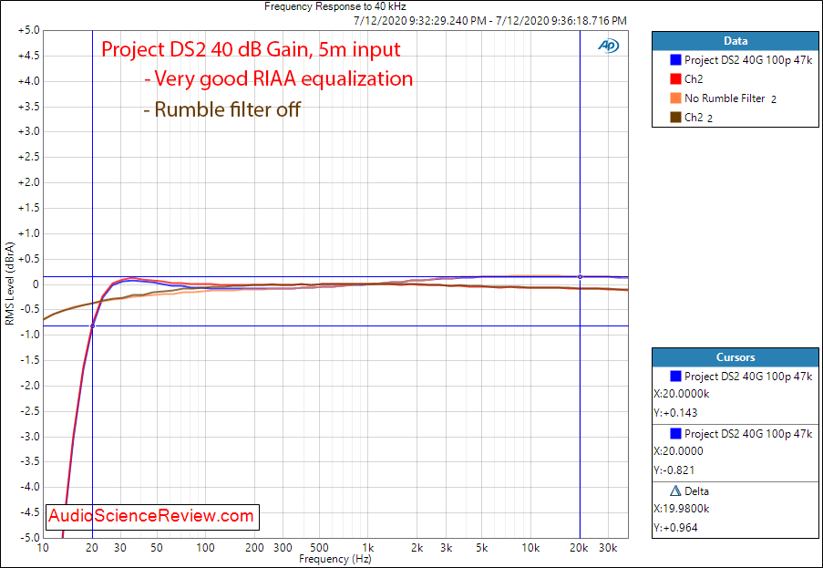Click the Cursors panel header
The height and width of the screenshot is (568, 823).
pyautogui.click(x=736, y=357)
